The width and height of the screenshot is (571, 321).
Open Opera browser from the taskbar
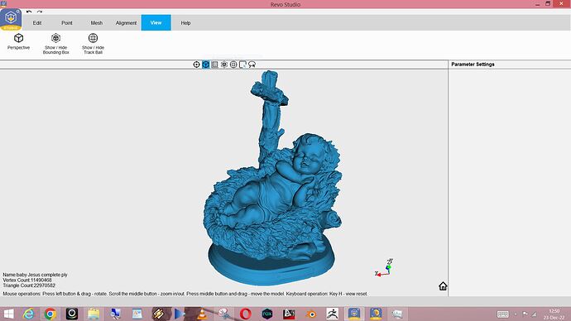[x=246, y=314]
